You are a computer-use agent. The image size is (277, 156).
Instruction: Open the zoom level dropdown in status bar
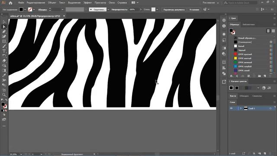pos(21,154)
